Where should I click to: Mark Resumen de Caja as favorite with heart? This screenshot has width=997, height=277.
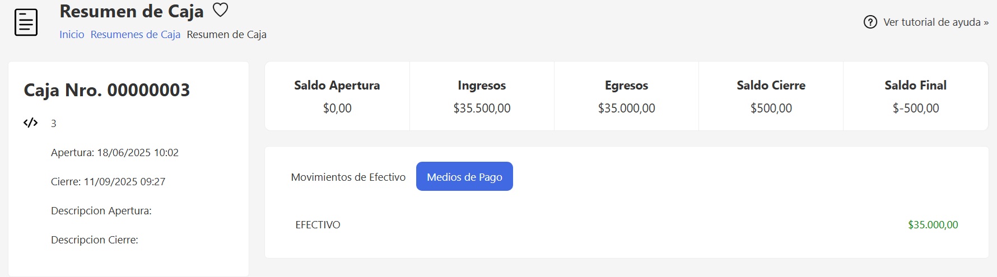tap(221, 10)
